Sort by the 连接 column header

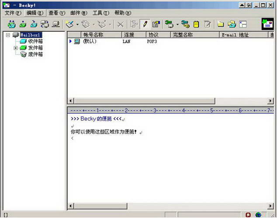[x=134, y=35]
